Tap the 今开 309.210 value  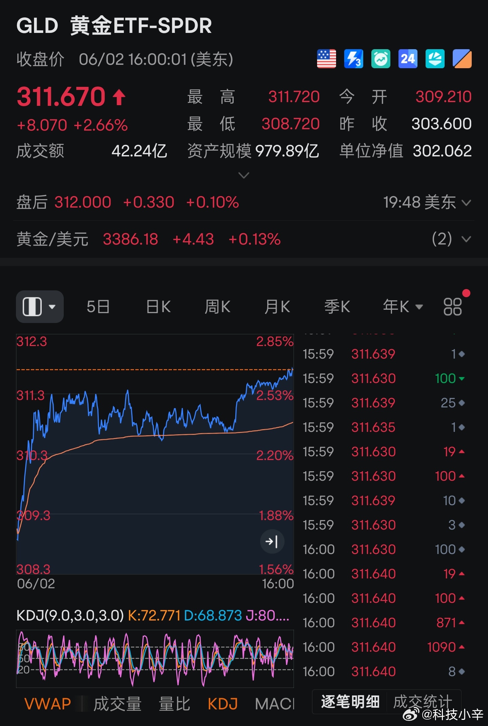pyautogui.click(x=444, y=97)
